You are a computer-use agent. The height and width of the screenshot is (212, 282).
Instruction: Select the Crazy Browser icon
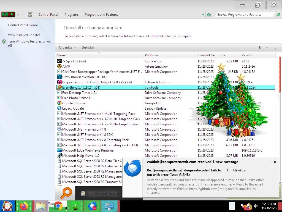(x=59, y=77)
